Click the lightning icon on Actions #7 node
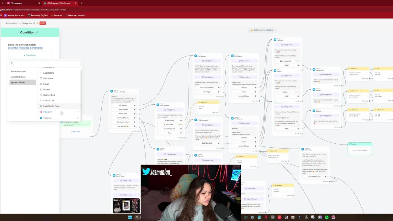The width and height of the screenshot is (393, 221). [x=268, y=151]
